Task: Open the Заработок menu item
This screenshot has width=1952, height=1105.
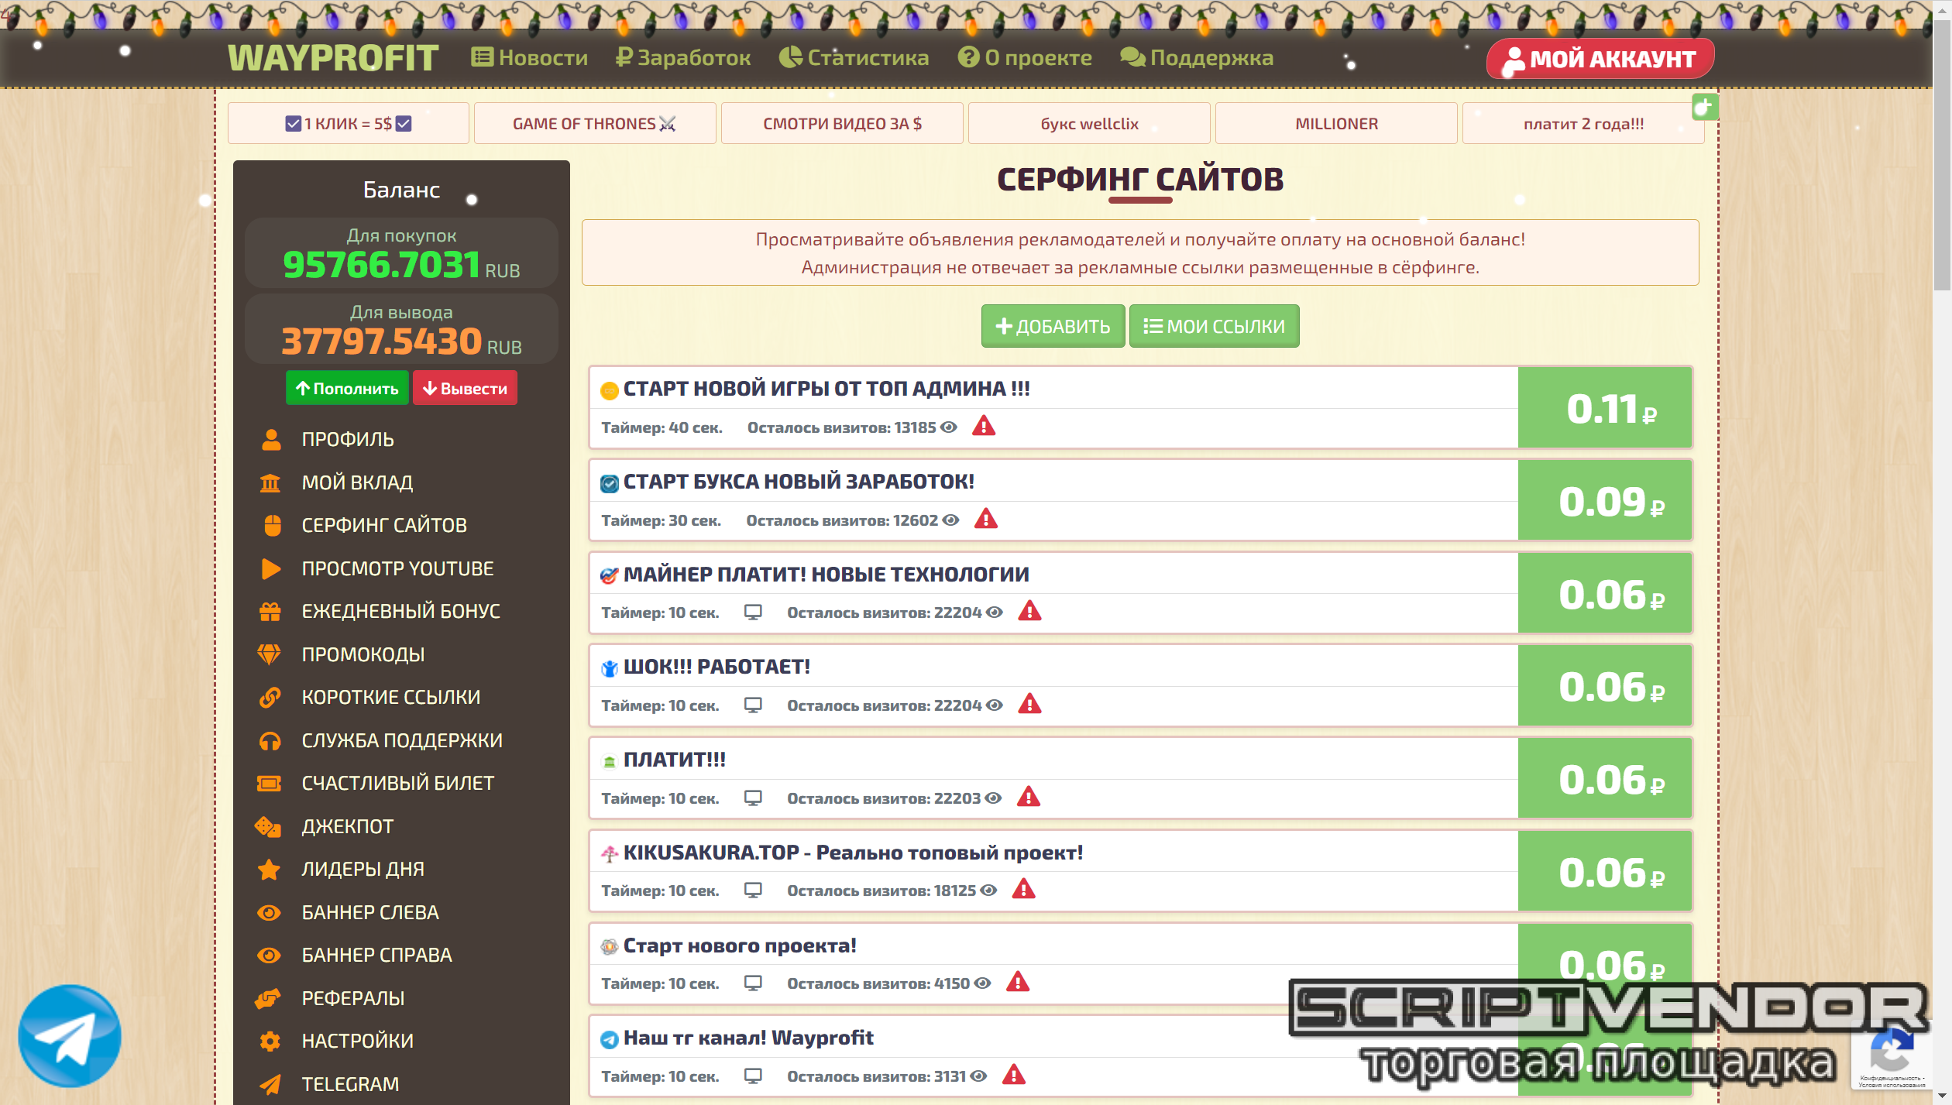Action: click(683, 58)
